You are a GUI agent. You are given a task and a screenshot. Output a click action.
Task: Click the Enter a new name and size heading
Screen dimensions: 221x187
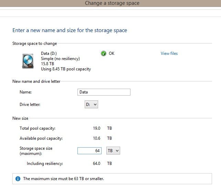tap(70, 30)
